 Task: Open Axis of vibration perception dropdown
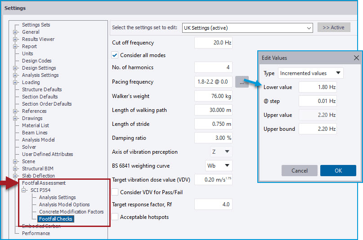(x=221, y=152)
